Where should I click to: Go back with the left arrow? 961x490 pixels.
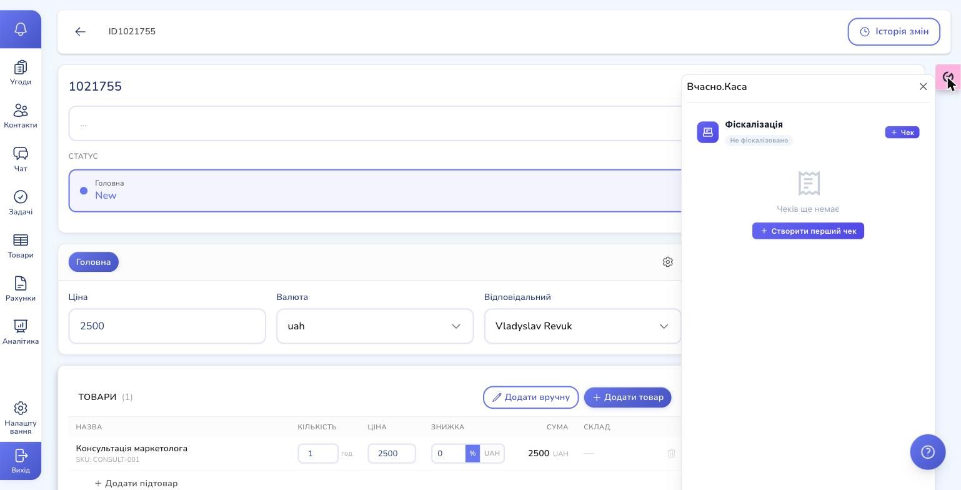point(80,31)
